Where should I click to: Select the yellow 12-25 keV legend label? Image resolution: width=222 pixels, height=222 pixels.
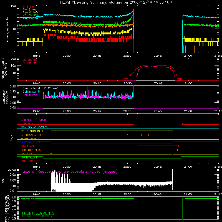(x=31, y=12)
